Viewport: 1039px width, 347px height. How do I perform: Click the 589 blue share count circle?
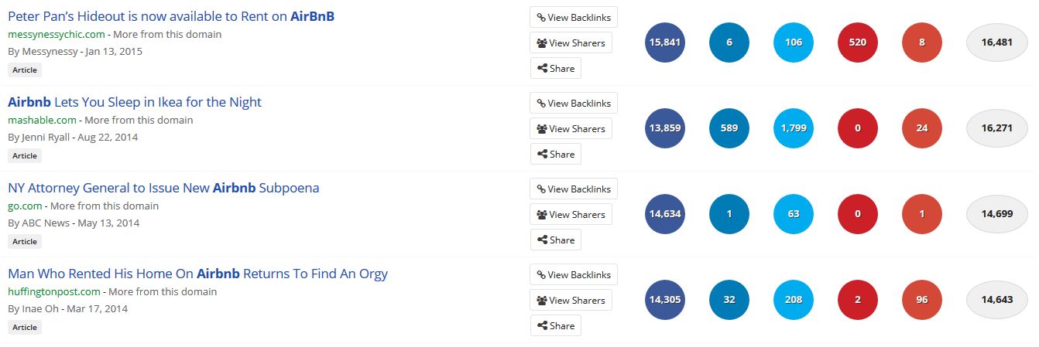[x=729, y=128]
